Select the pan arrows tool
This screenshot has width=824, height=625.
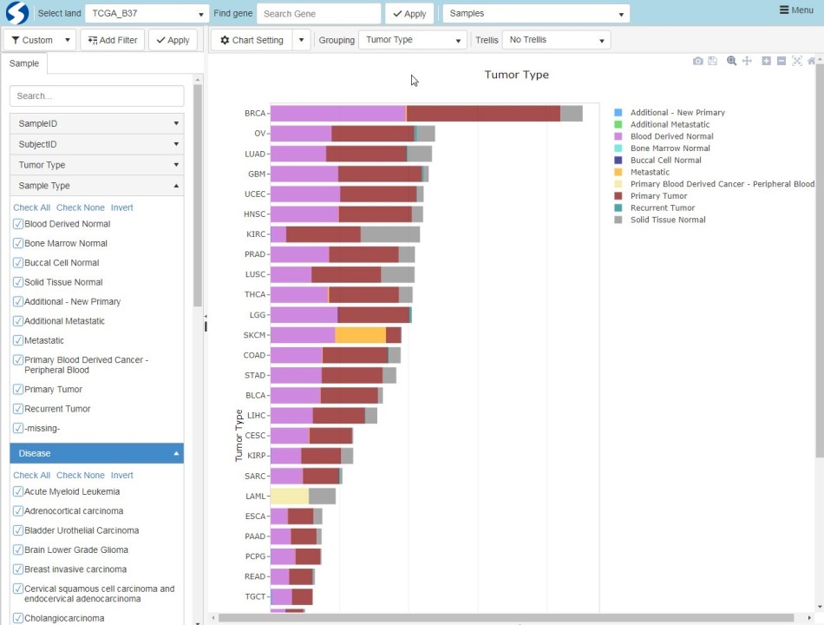pyautogui.click(x=747, y=61)
